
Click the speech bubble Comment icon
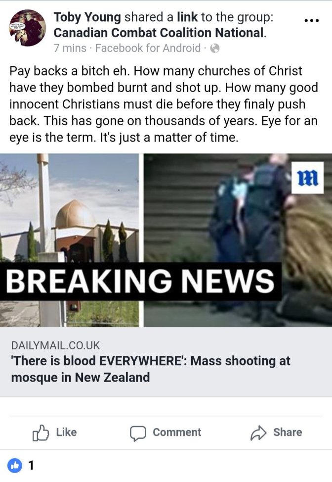(138, 434)
